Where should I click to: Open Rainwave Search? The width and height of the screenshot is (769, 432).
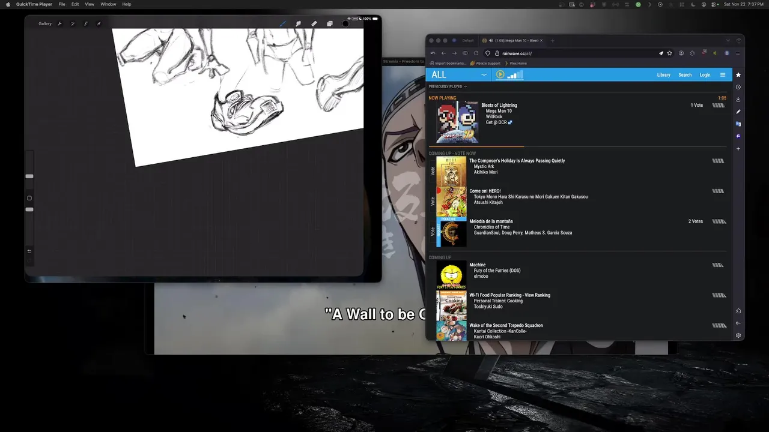(x=685, y=75)
